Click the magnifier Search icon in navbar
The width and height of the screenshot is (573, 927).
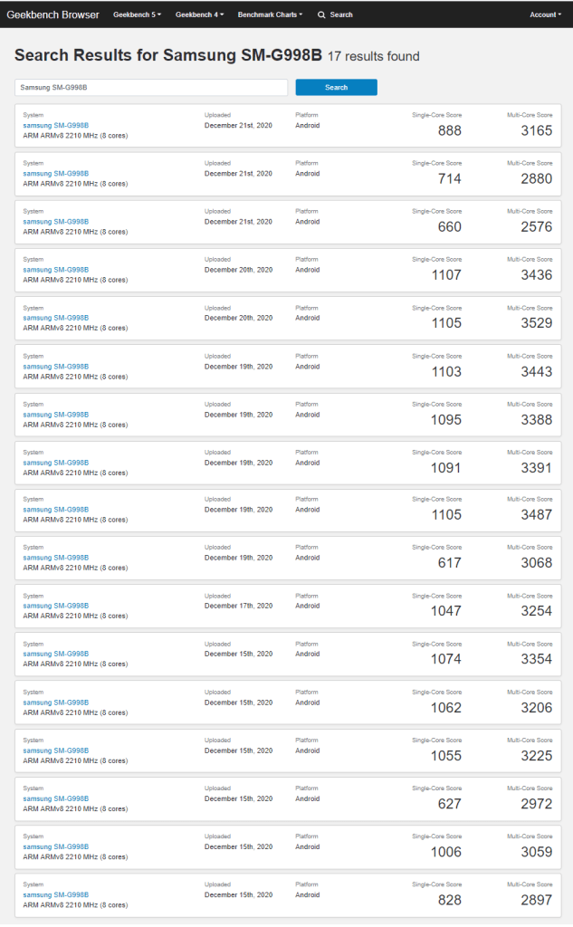point(321,15)
